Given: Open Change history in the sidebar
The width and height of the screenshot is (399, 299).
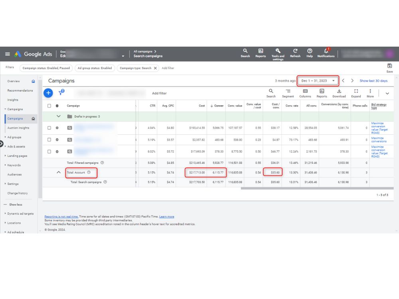Looking at the screenshot, I should click(17, 193).
